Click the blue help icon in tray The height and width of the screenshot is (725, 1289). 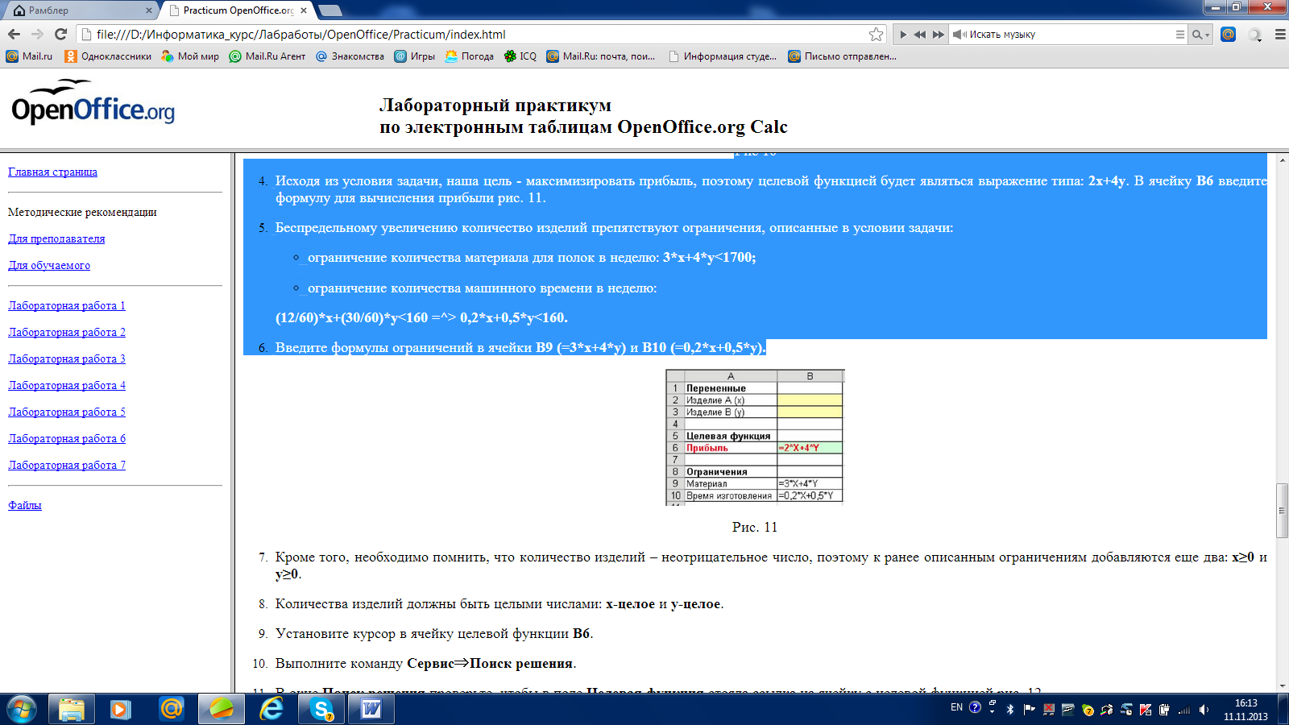click(x=975, y=707)
